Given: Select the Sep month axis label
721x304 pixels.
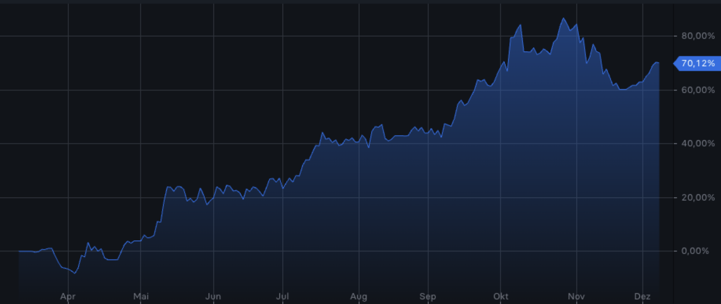Looking at the screenshot, I should [x=428, y=297].
